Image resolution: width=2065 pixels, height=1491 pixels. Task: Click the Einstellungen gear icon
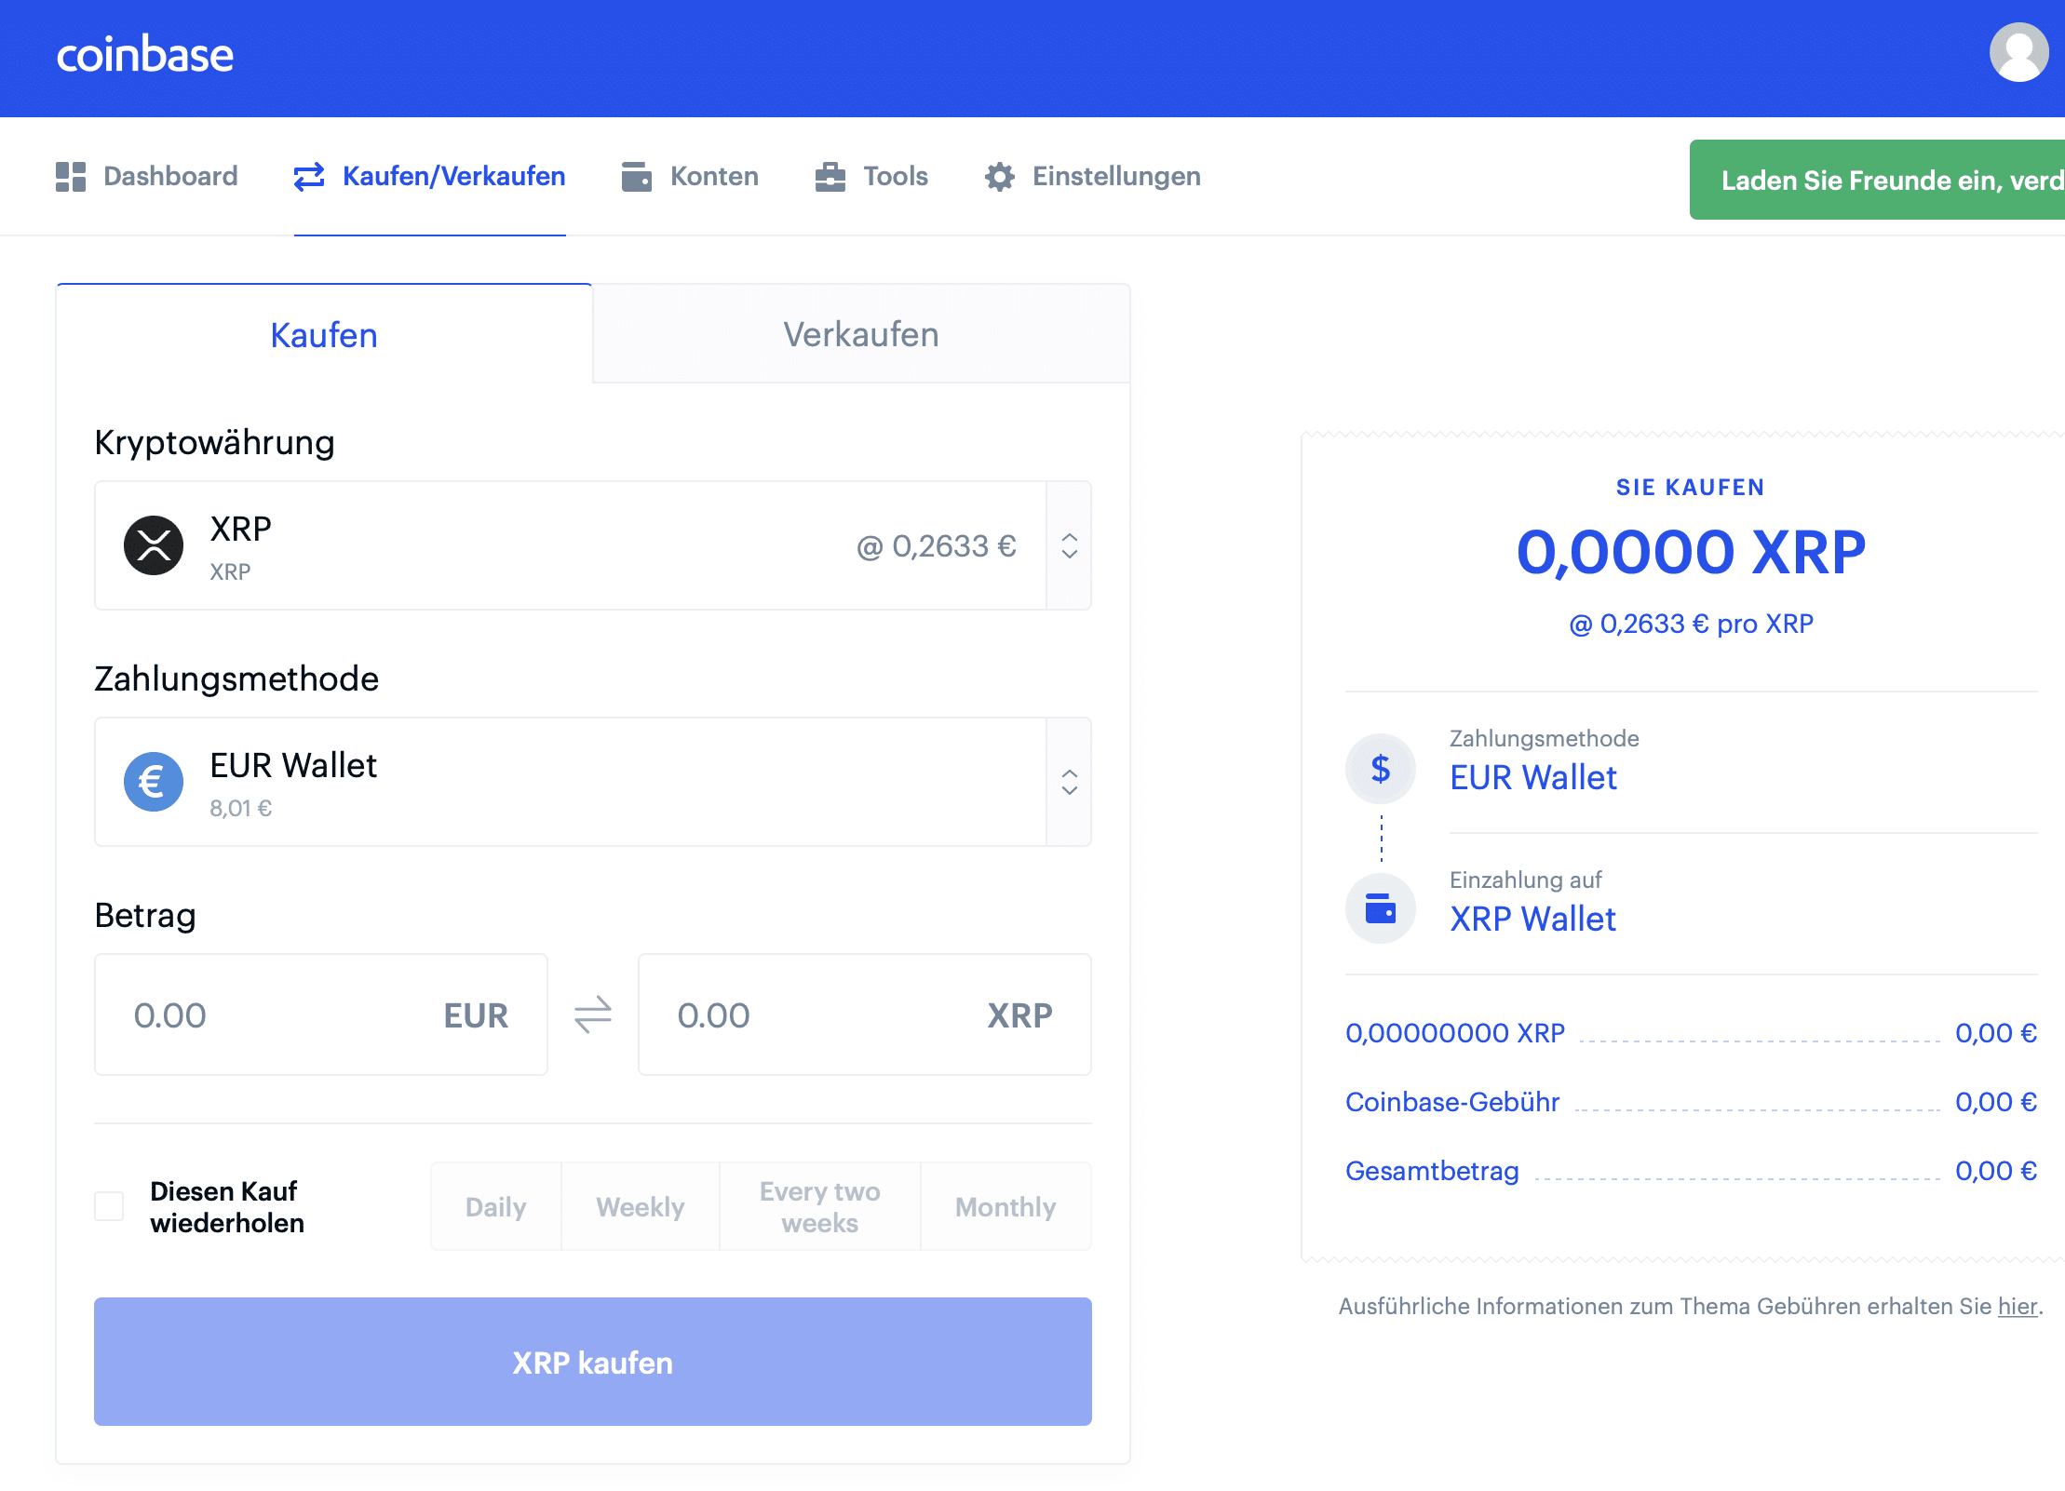tap(1000, 176)
